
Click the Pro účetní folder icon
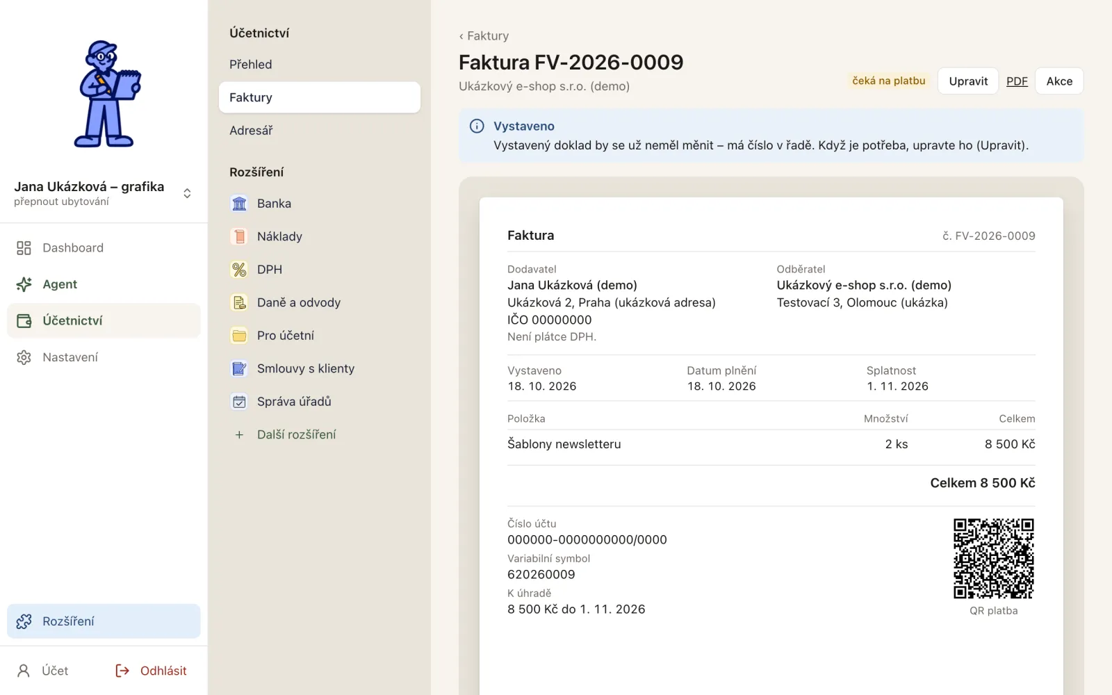[239, 336]
